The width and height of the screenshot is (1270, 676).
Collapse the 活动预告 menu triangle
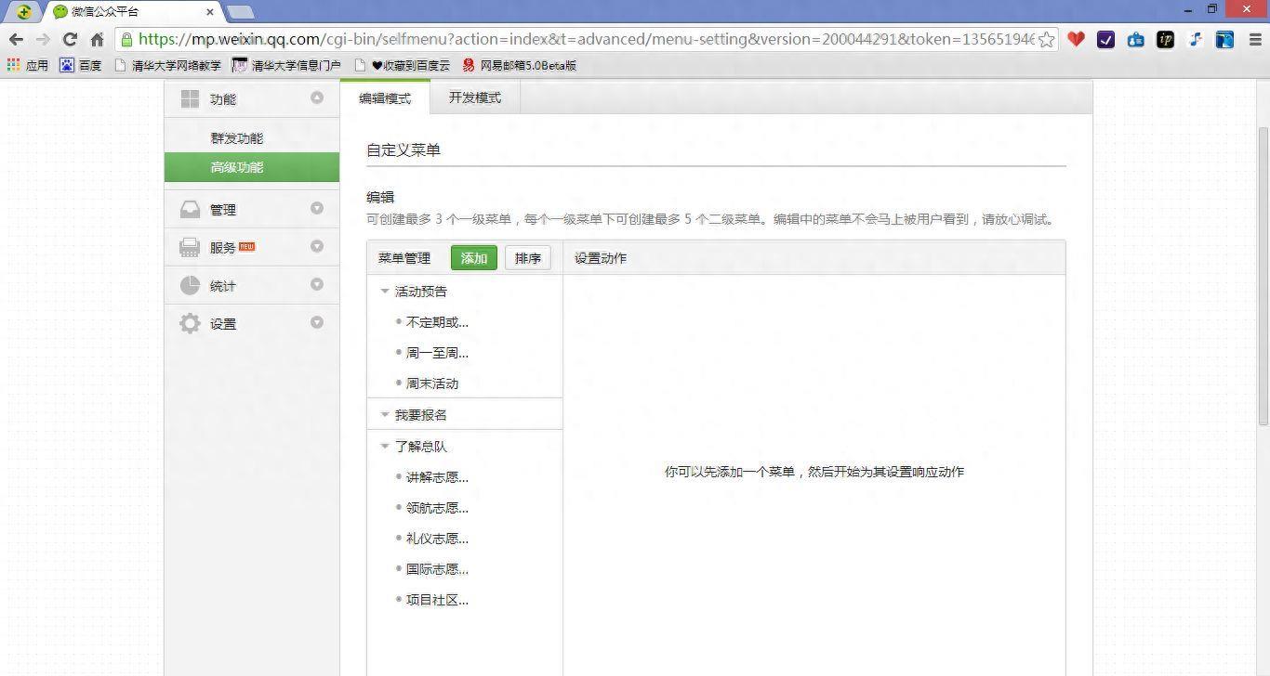point(385,292)
